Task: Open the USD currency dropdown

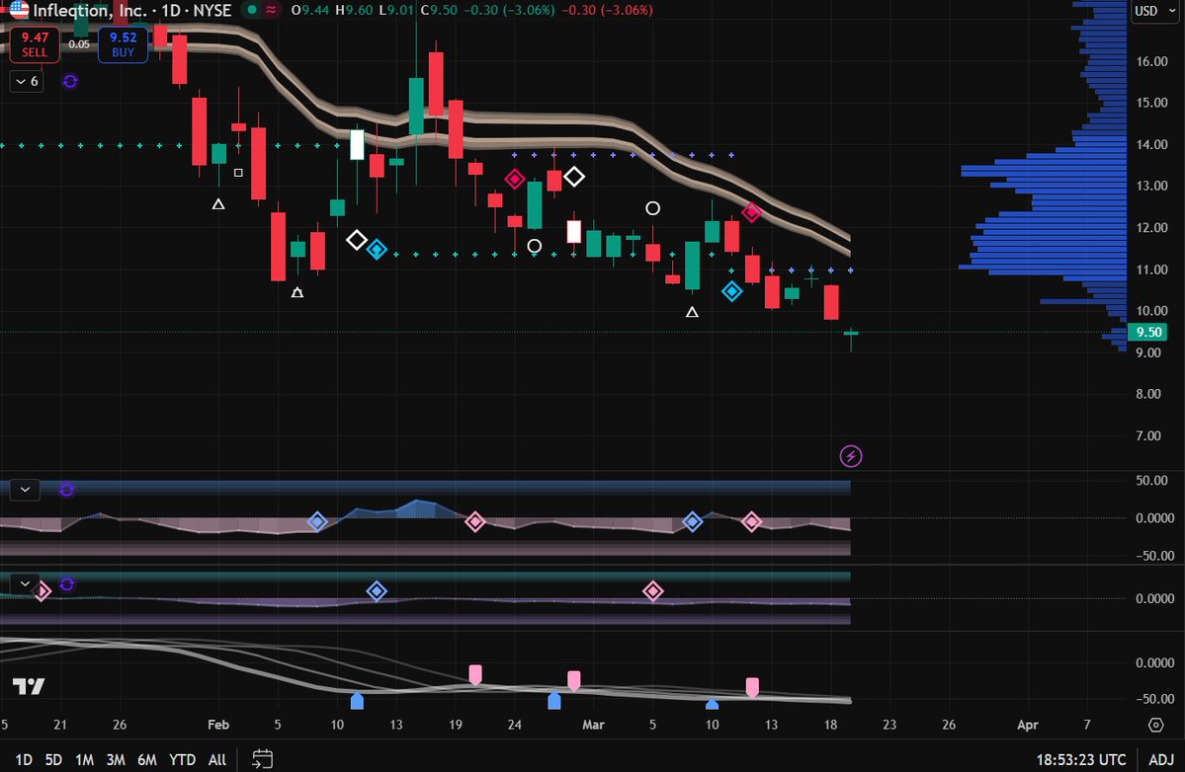Action: [1153, 12]
